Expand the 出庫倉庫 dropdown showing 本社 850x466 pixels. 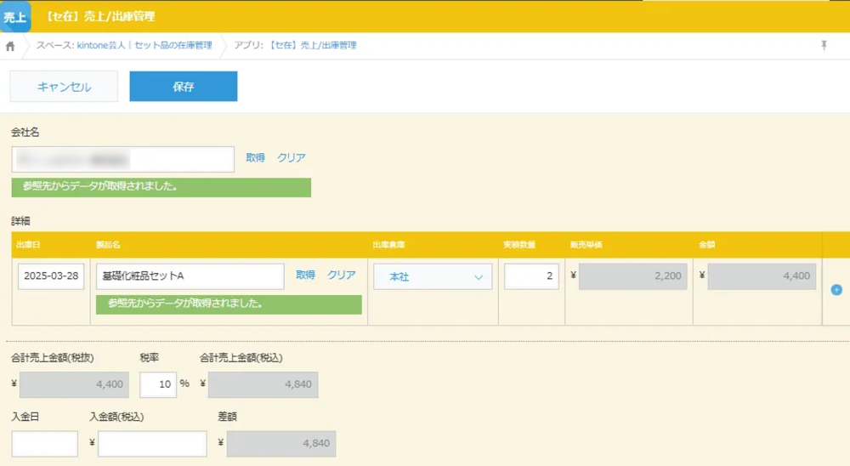(433, 276)
